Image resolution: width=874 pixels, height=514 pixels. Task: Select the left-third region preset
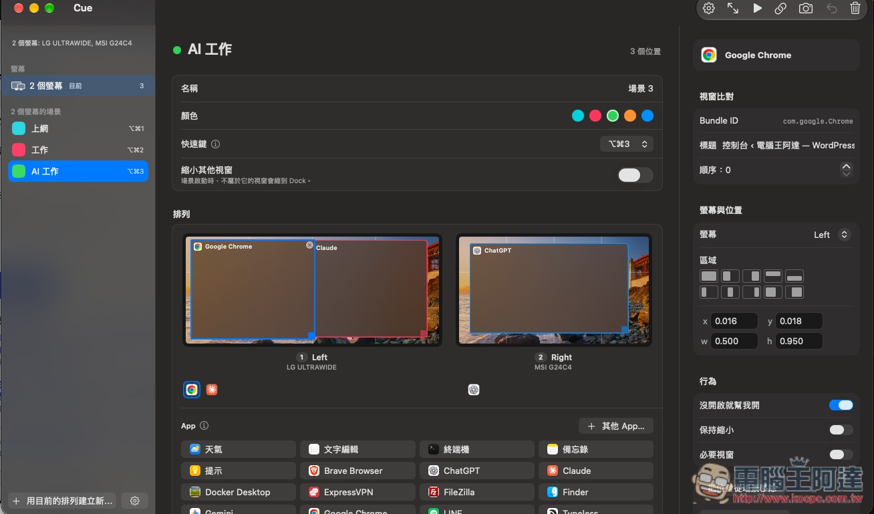tap(708, 292)
